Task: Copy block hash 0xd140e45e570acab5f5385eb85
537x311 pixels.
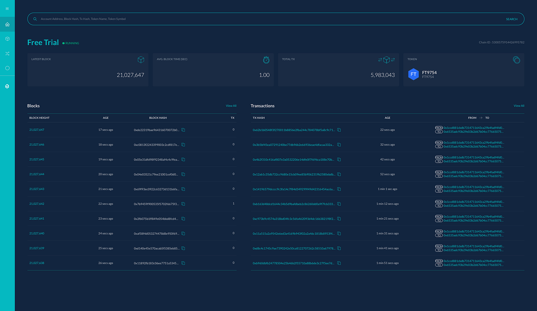Action: pyautogui.click(x=183, y=248)
